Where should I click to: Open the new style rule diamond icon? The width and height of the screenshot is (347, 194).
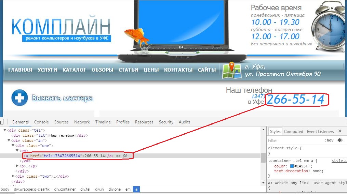coord(340,140)
